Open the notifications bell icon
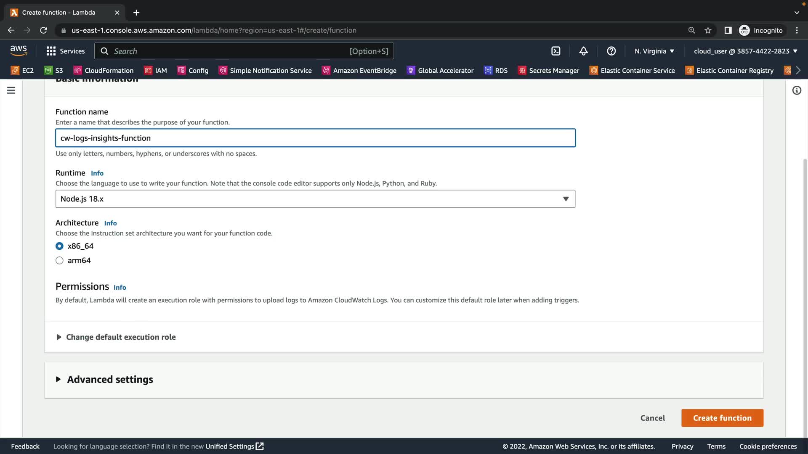 pyautogui.click(x=583, y=51)
